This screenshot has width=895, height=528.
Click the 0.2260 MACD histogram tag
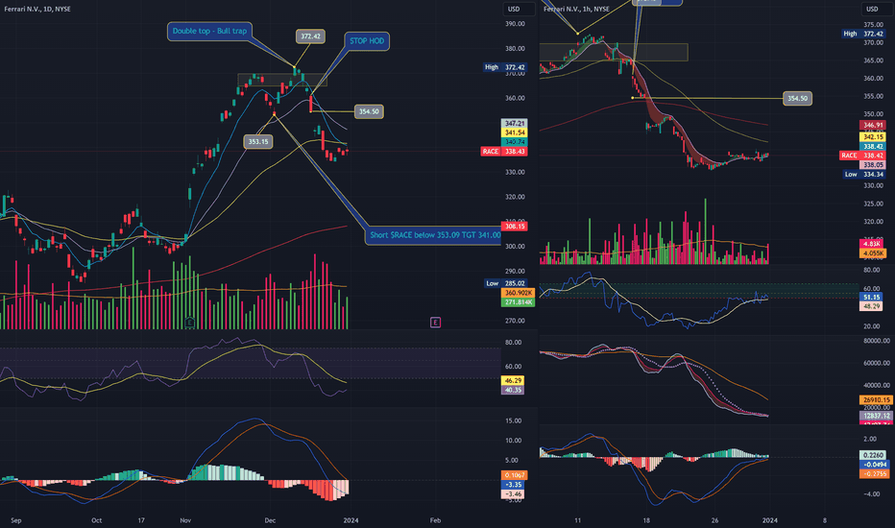[x=873, y=455]
